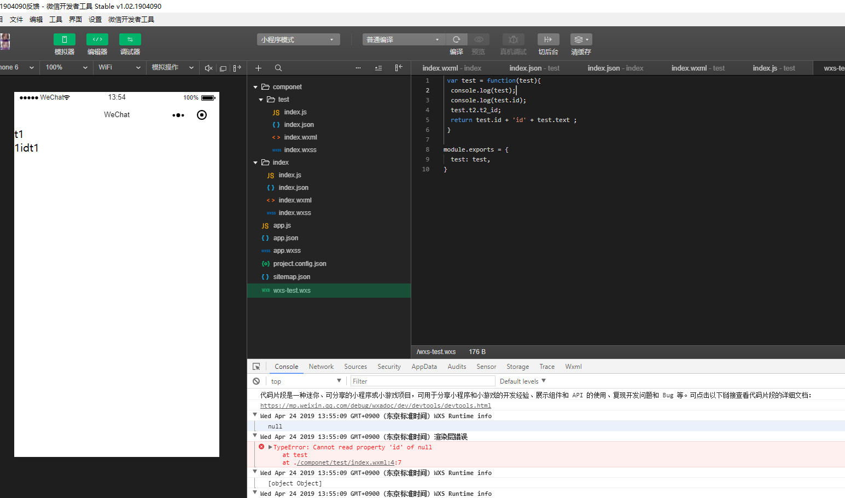Switch to the index.js - test editor tab
The height and width of the screenshot is (498, 845).
coord(774,68)
